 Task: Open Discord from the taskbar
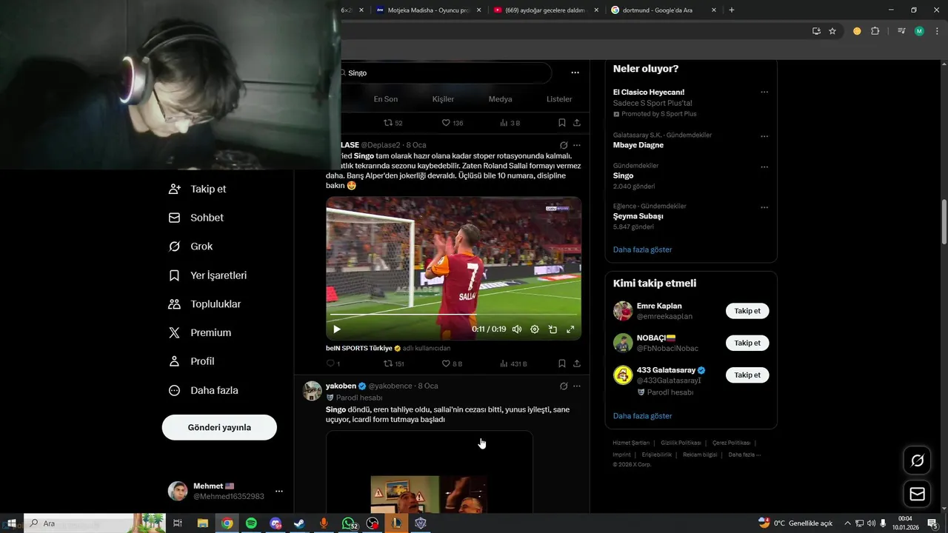[276, 523]
